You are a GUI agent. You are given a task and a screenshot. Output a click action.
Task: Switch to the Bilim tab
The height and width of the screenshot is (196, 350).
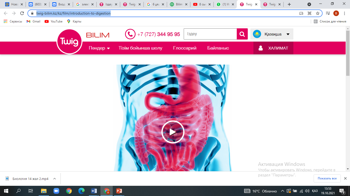179,4
